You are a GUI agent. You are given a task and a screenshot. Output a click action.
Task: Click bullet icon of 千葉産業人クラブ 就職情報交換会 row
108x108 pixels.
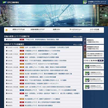6,51
